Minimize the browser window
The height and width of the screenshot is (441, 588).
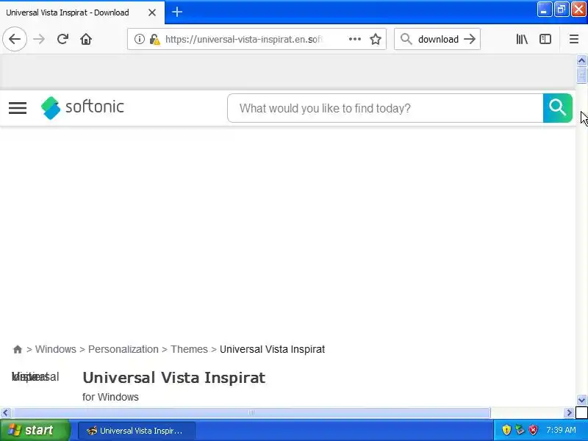544,10
